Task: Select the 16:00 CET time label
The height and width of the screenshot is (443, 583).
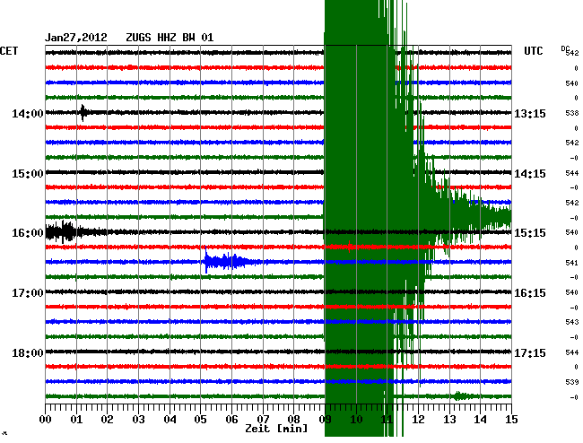Action: pyautogui.click(x=28, y=233)
